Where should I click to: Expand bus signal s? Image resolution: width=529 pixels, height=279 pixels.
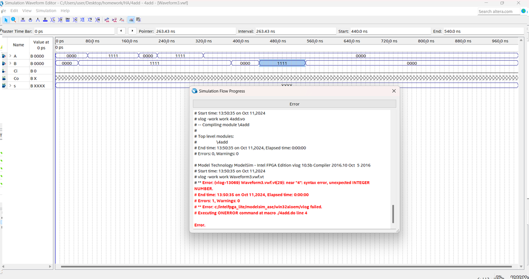pyautogui.click(x=10, y=86)
